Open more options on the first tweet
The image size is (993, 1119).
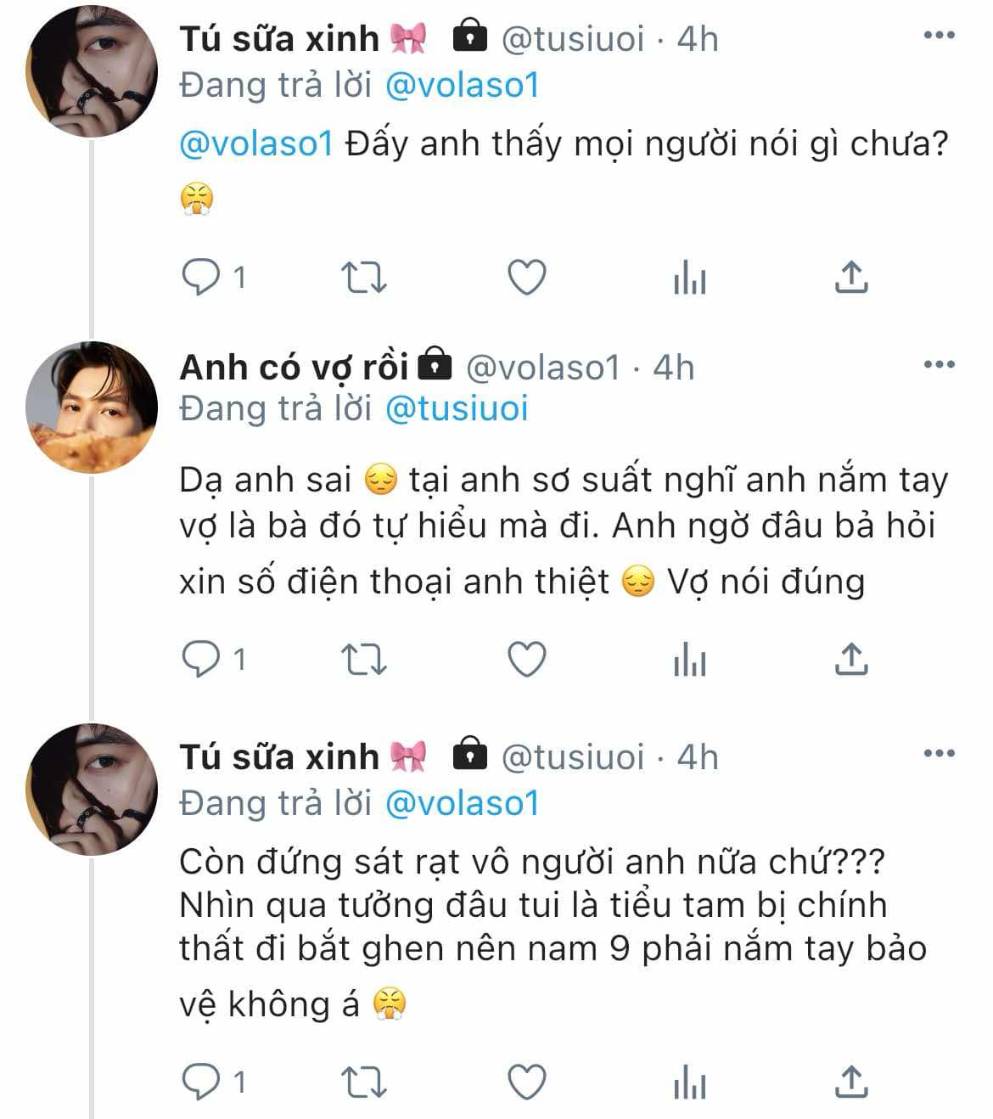click(940, 36)
